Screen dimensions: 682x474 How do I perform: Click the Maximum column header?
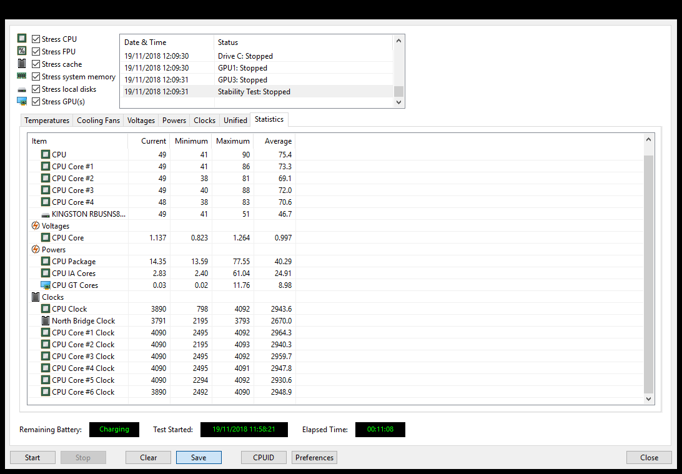click(233, 141)
